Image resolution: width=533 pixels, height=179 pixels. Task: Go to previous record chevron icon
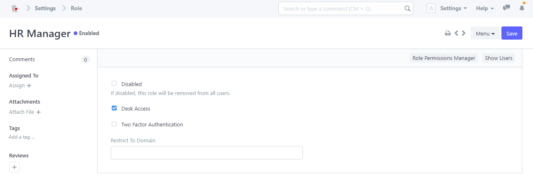coord(456,33)
